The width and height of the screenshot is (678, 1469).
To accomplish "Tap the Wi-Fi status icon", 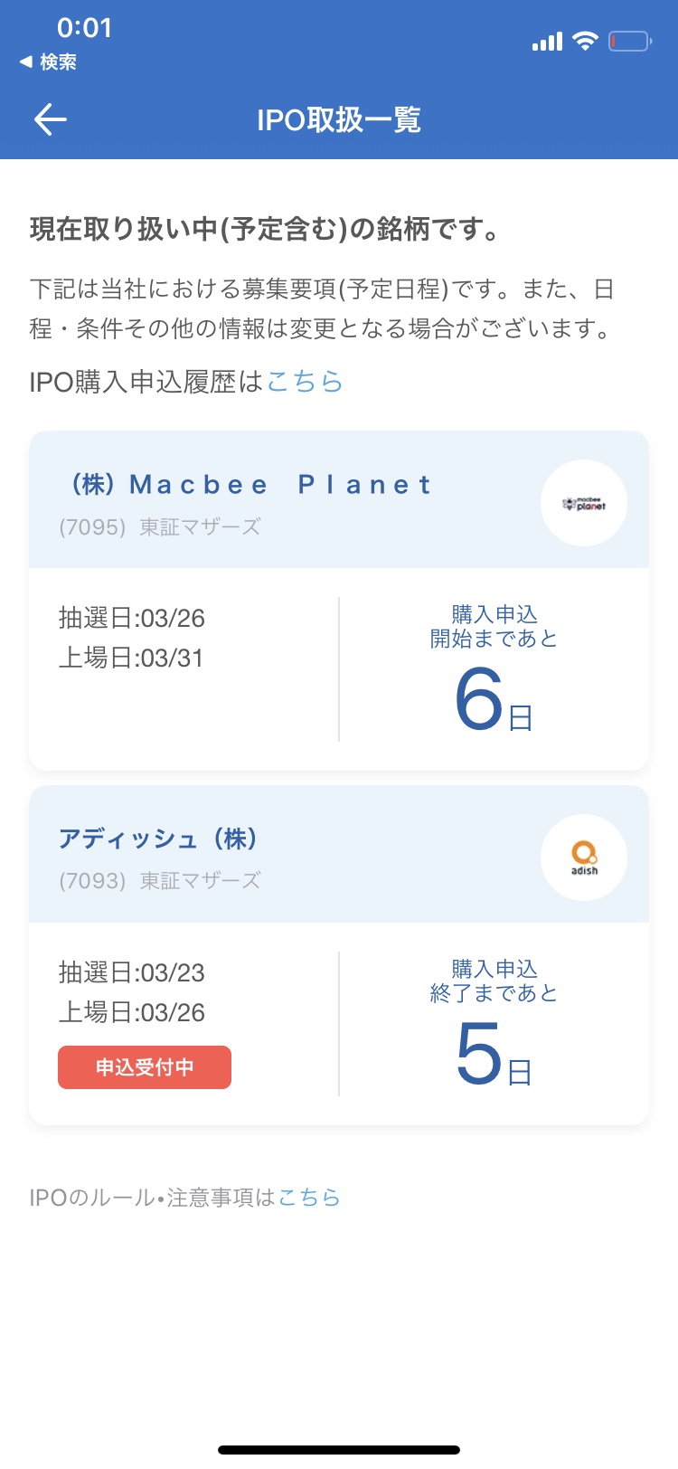I will tap(586, 41).
